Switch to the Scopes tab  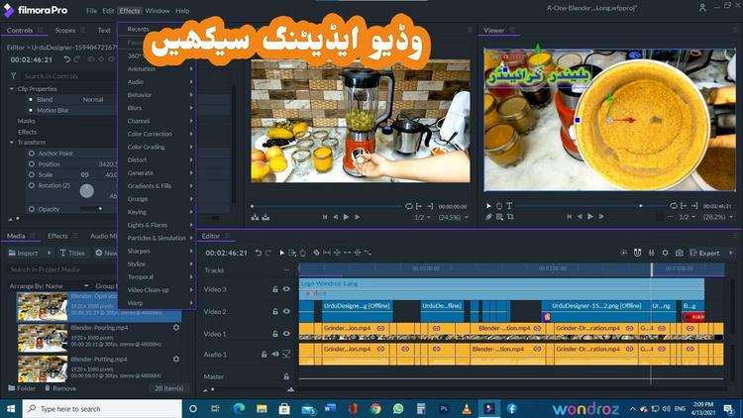(x=65, y=30)
